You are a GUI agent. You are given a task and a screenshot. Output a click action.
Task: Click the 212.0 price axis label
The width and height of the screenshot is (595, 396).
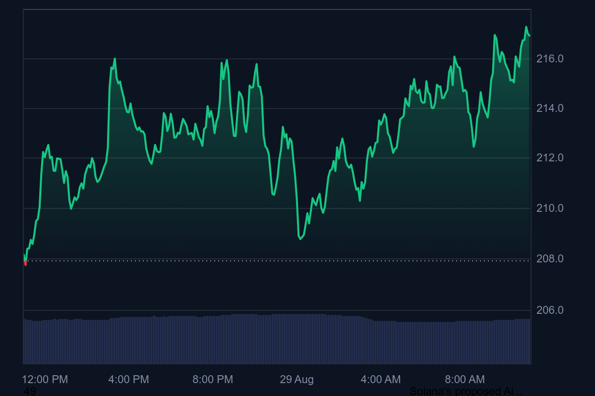coord(550,158)
